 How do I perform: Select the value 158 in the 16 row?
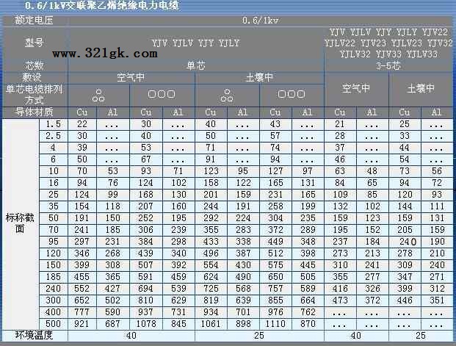point(211,183)
